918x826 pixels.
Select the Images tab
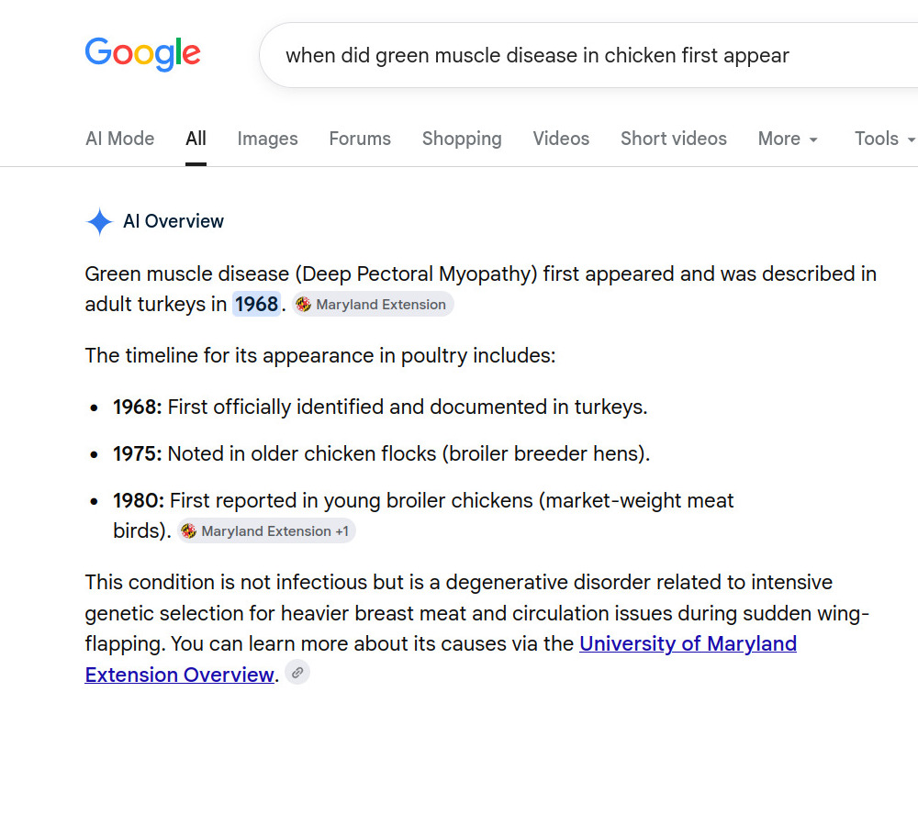point(267,139)
